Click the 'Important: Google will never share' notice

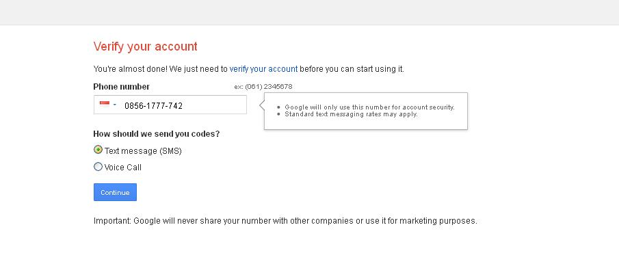pyautogui.click(x=285, y=221)
